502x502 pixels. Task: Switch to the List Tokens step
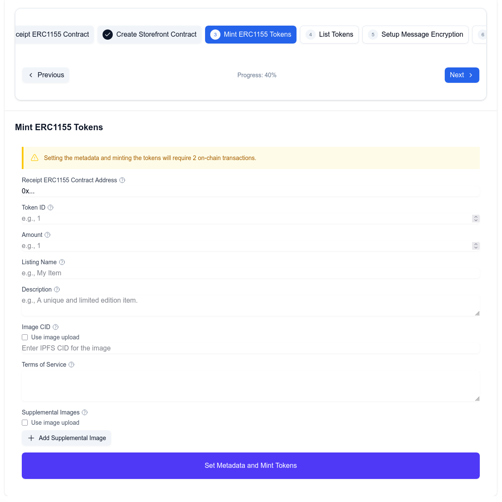pyautogui.click(x=329, y=35)
